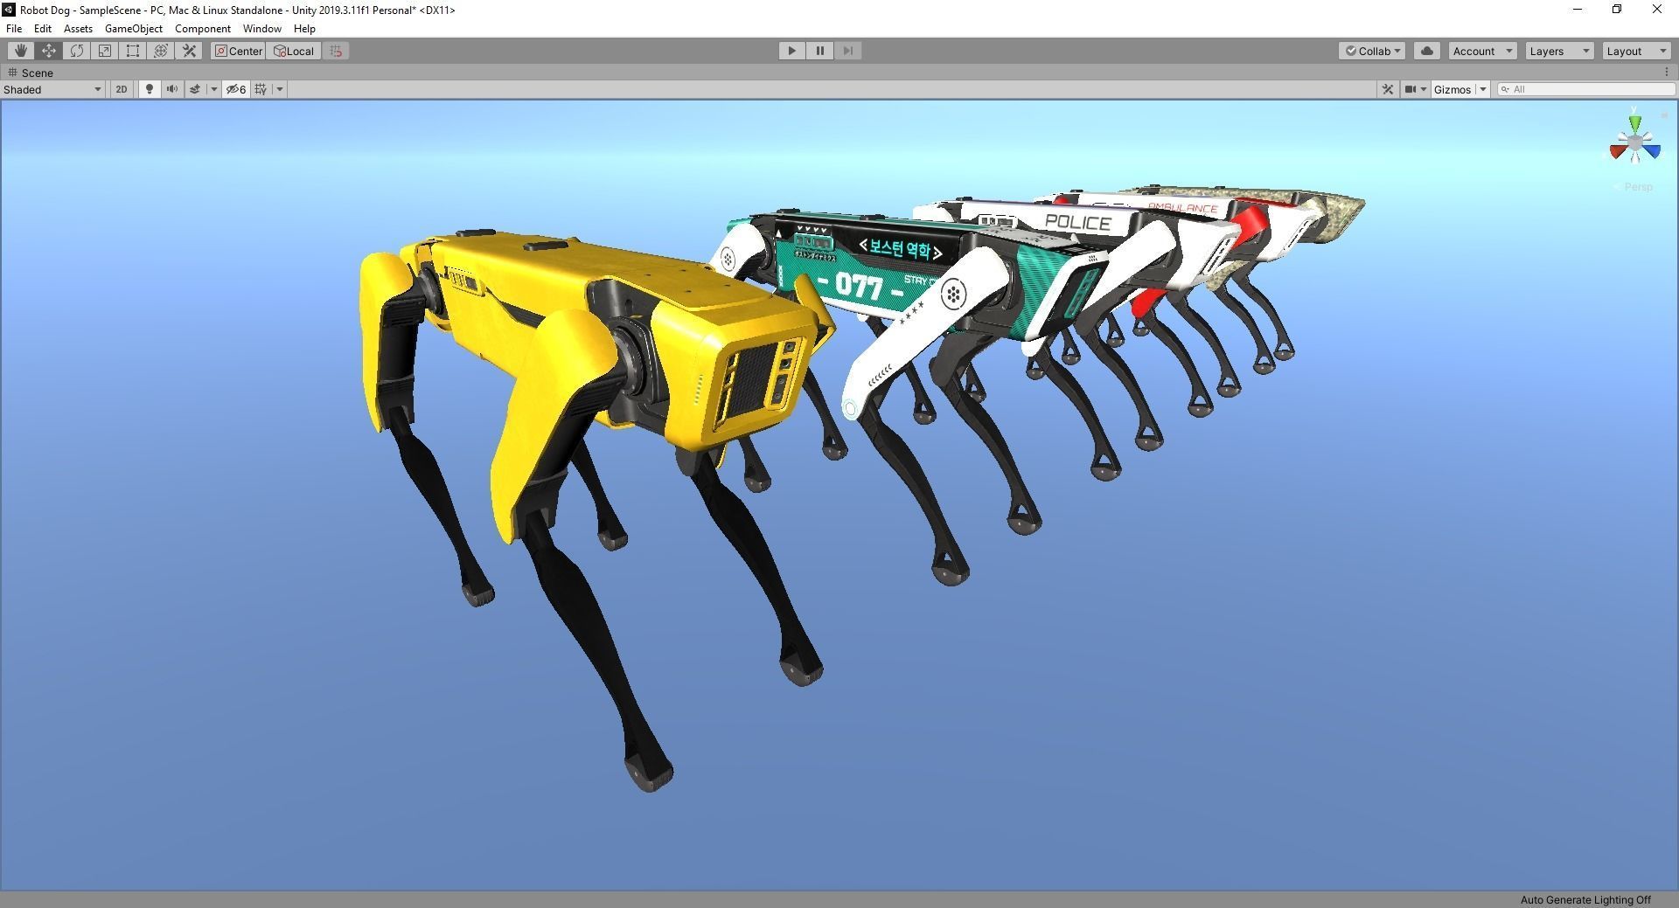1679x908 pixels.
Task: Toggle Gizmos in the scene view
Action: (1453, 89)
